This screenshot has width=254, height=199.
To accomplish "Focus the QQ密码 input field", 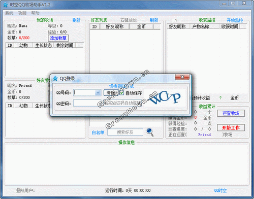I will (x=87, y=103).
